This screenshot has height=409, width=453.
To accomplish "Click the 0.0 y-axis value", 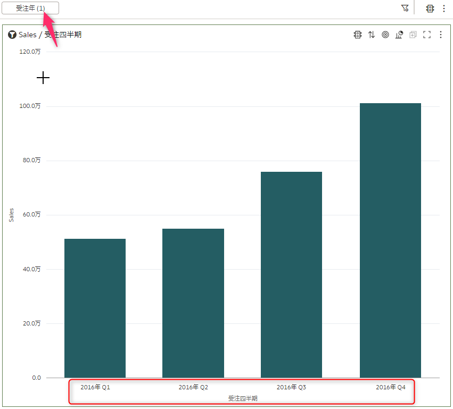I will tap(36, 378).
